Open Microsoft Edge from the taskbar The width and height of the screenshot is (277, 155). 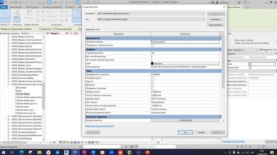21,152
